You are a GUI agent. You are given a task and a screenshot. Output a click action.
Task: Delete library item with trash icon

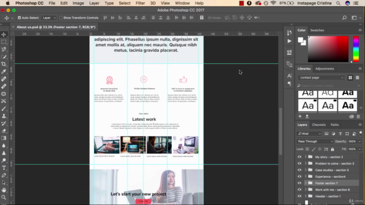pyautogui.click(x=358, y=116)
